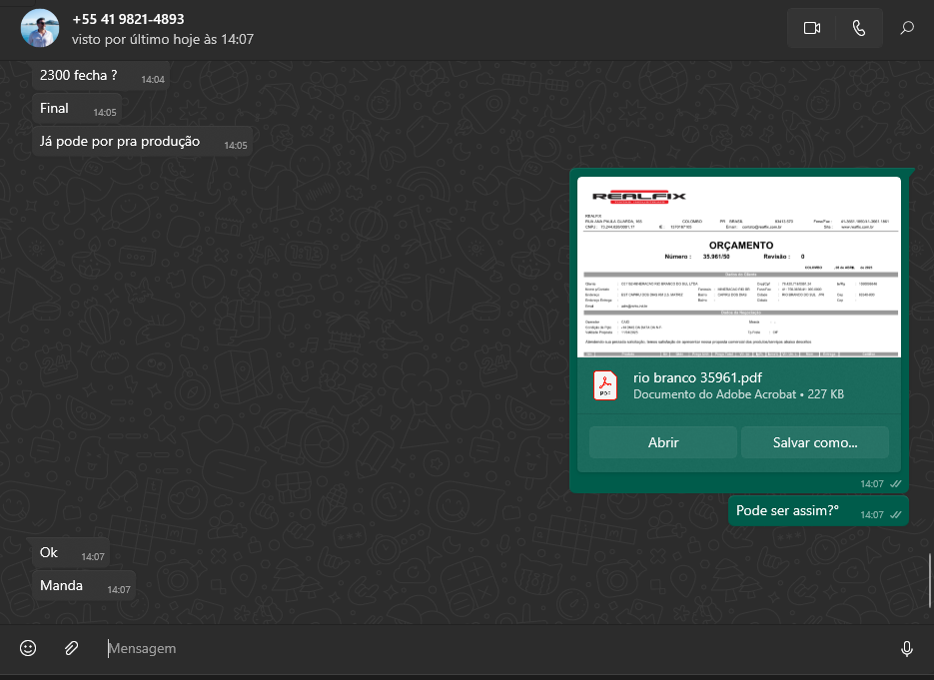Open the emoji picker

click(28, 648)
